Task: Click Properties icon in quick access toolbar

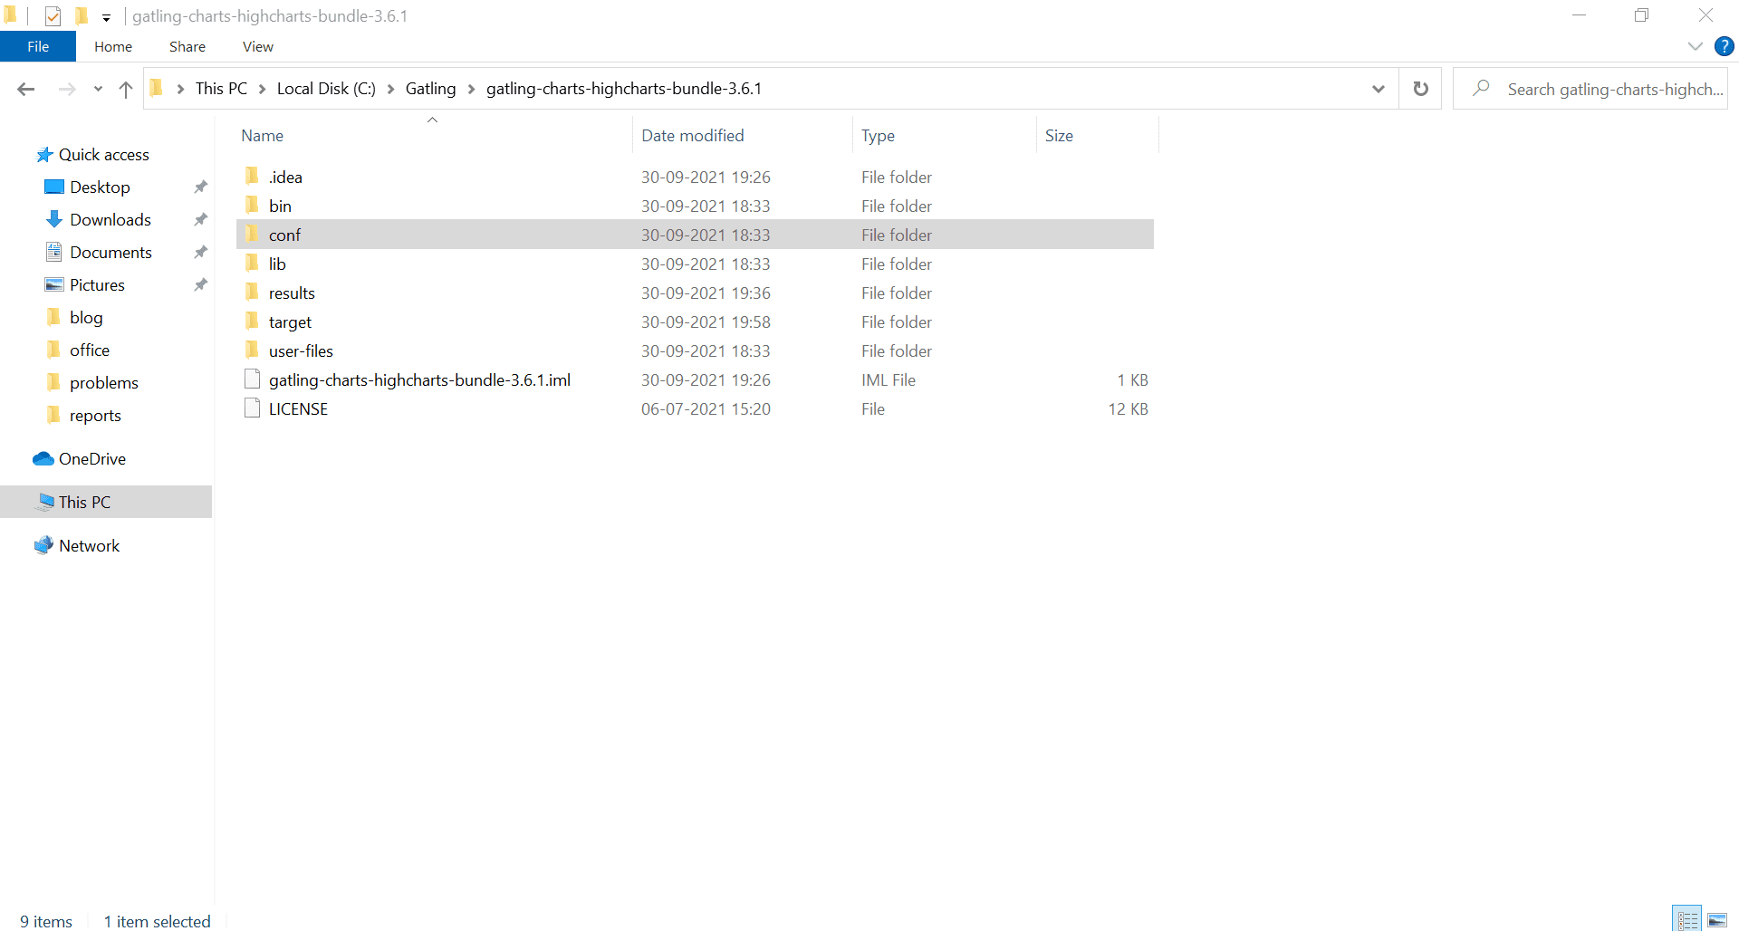Action: point(53,16)
